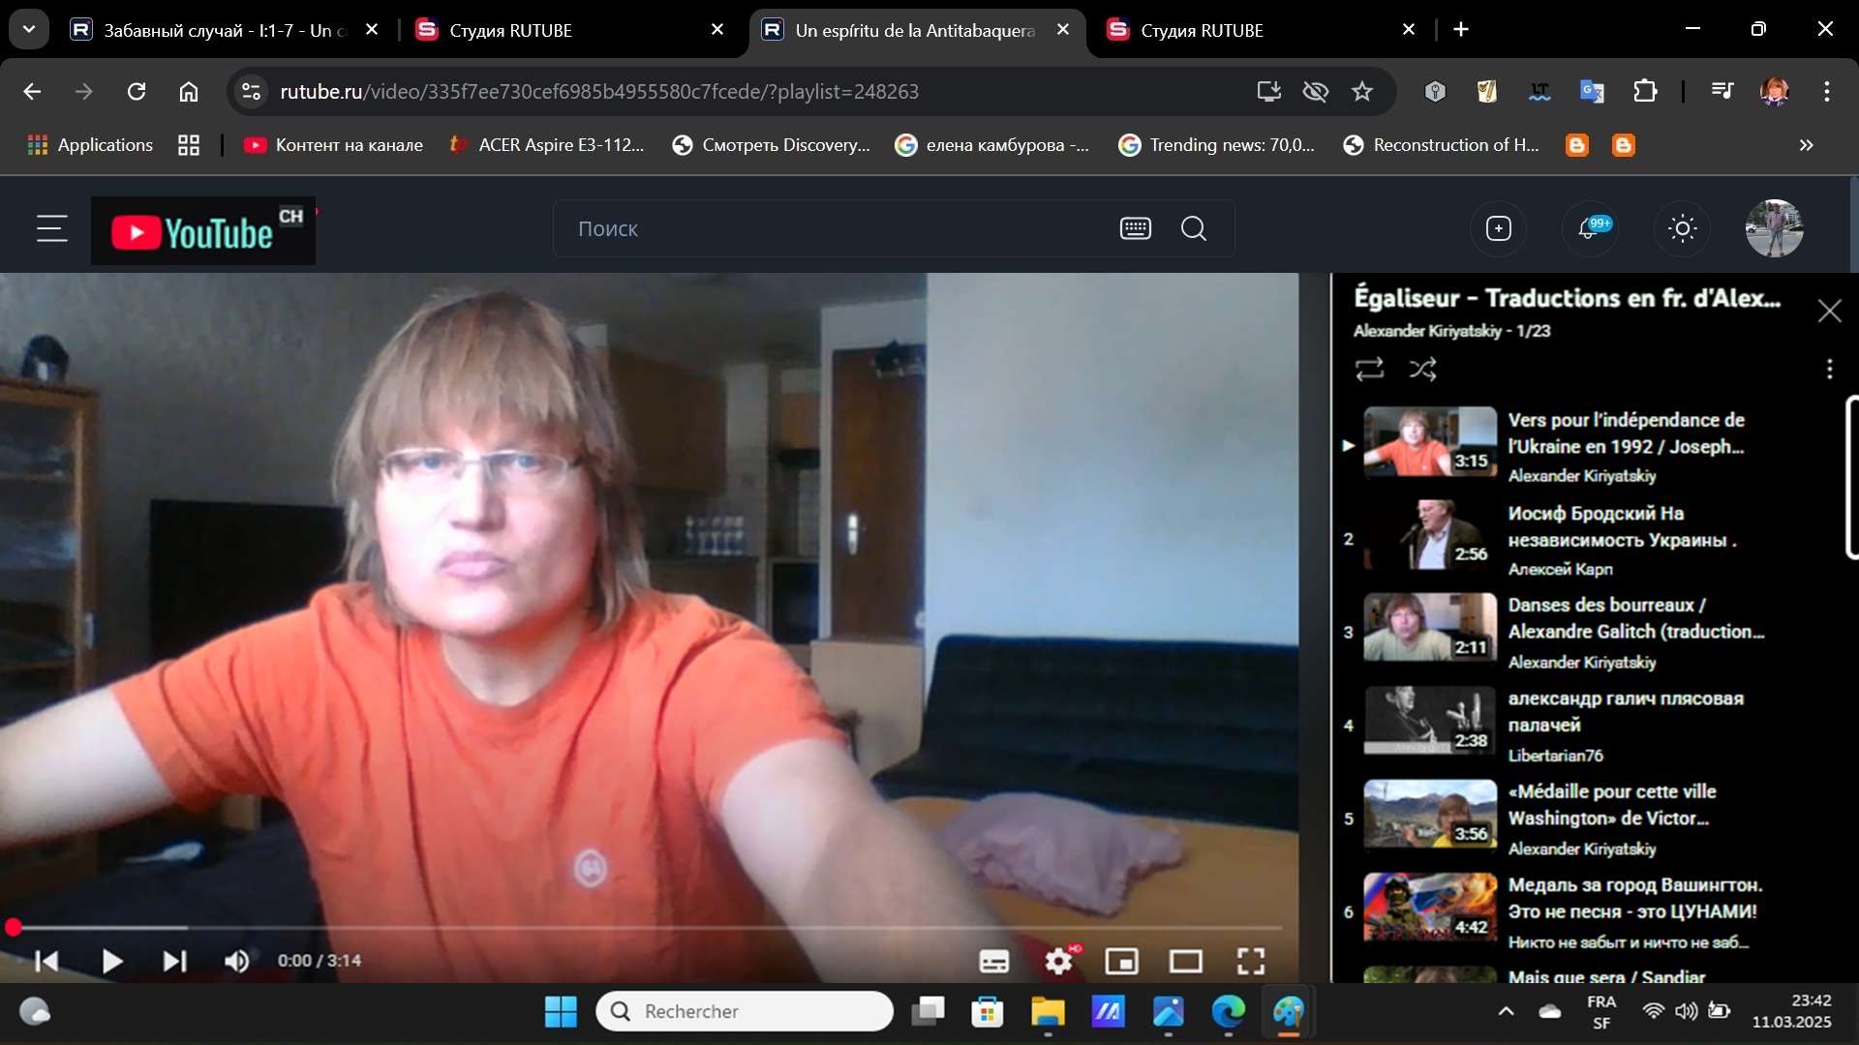Viewport: 1859px width, 1045px height.
Task: Open notifications bell with 99+ badge
Action: pyautogui.click(x=1589, y=229)
